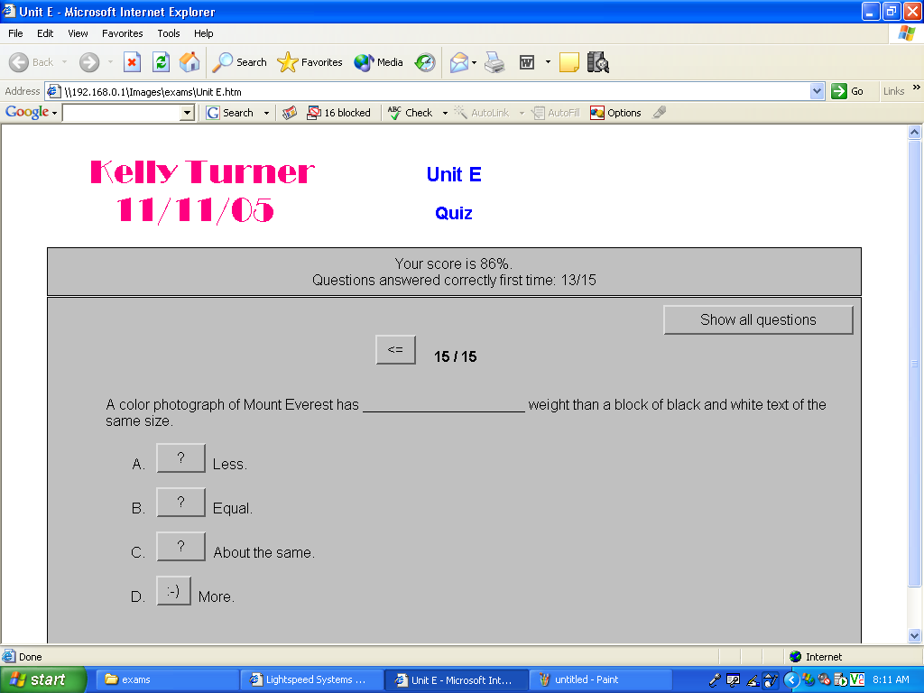924x693 pixels.
Task: Refresh the page with the Refresh icon
Action: coord(161,62)
